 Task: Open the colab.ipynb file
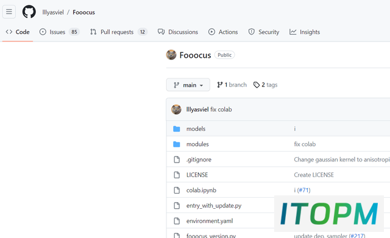202,191
